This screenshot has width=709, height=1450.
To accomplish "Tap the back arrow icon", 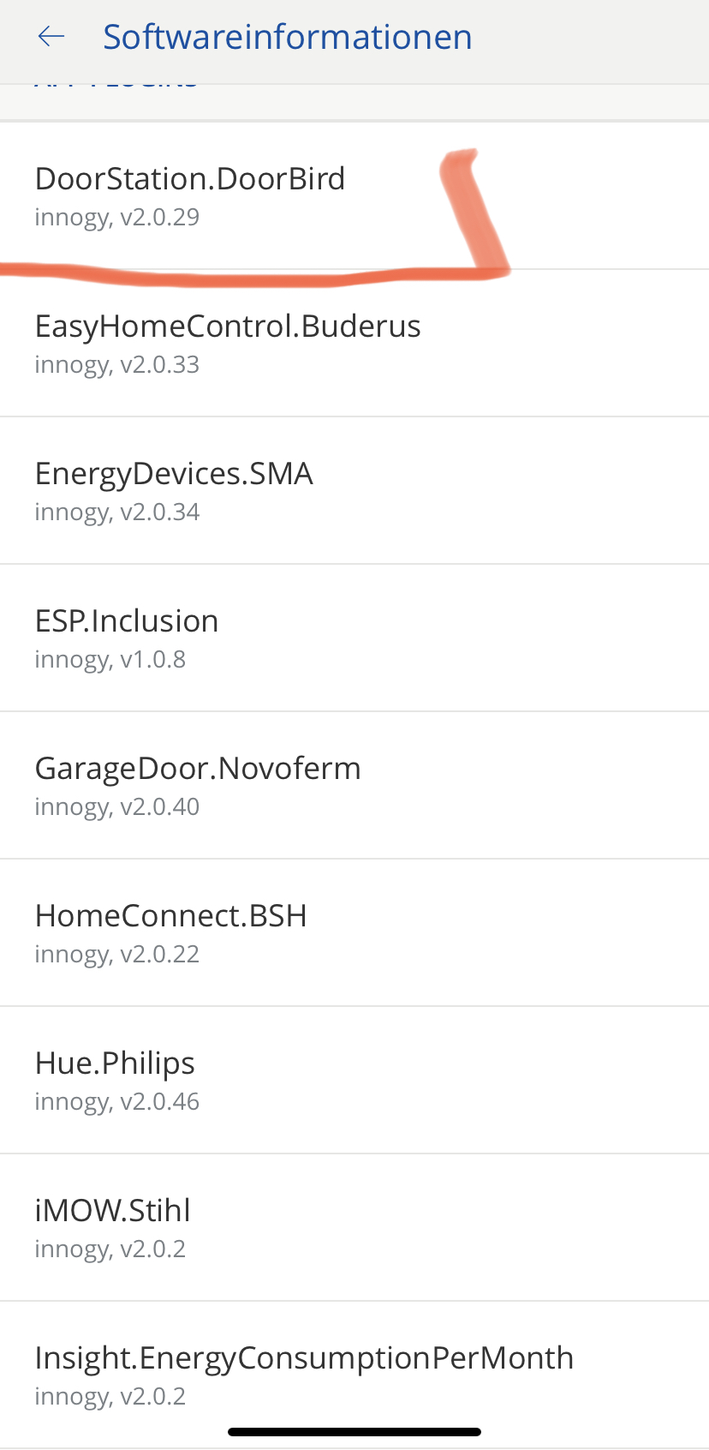I will point(51,37).
